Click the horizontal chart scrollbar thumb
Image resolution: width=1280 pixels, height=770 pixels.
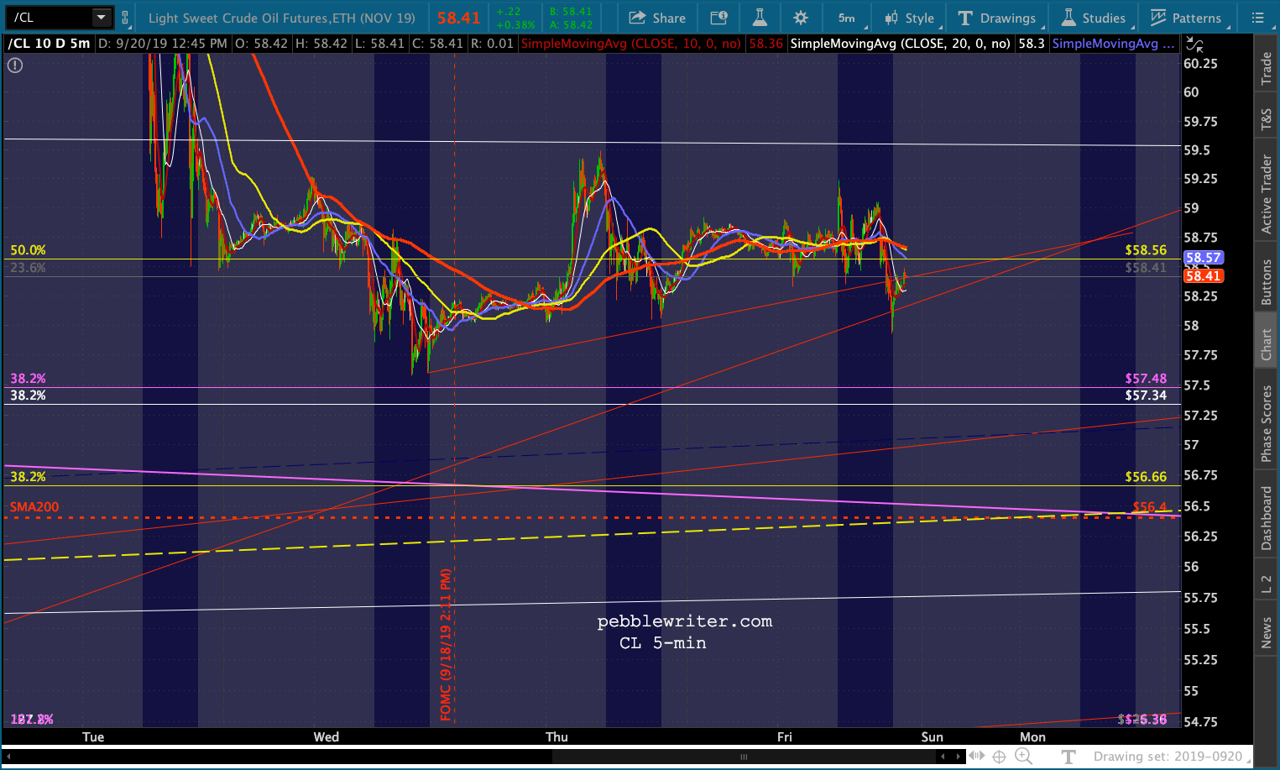tap(744, 757)
